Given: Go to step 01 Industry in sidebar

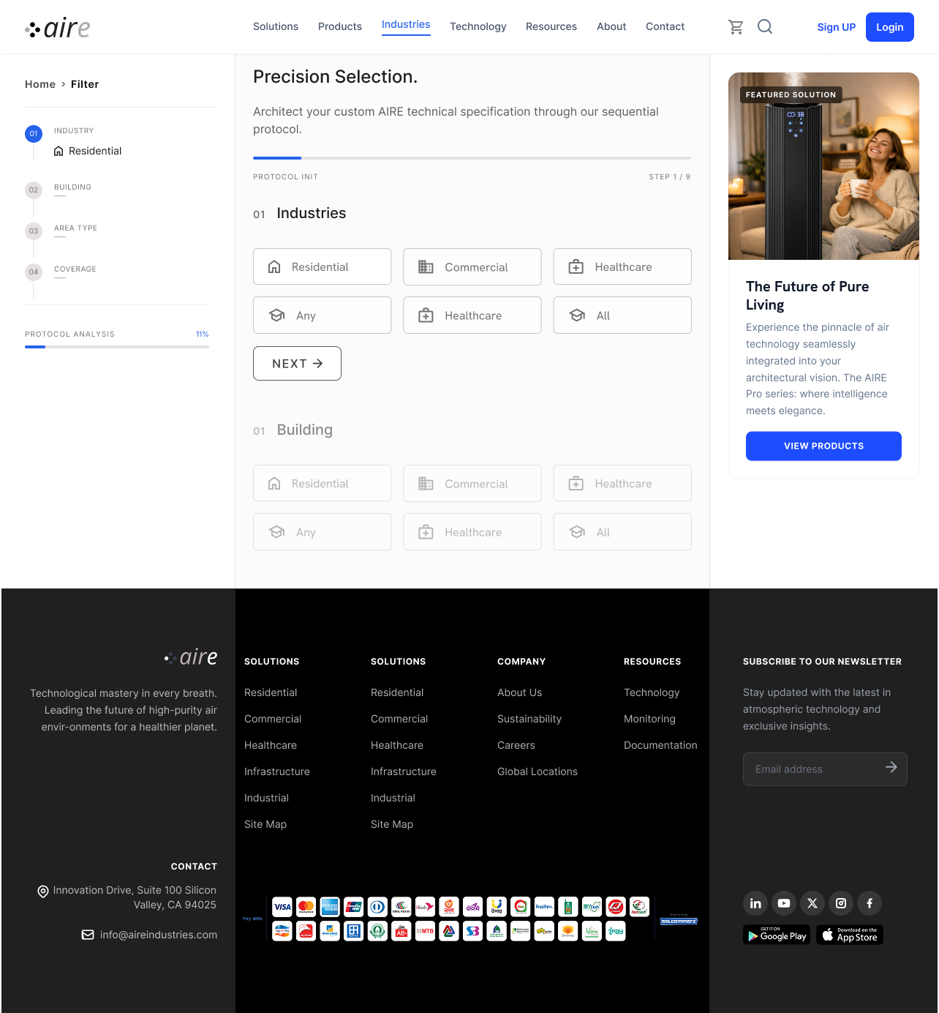Looking at the screenshot, I should (x=34, y=133).
